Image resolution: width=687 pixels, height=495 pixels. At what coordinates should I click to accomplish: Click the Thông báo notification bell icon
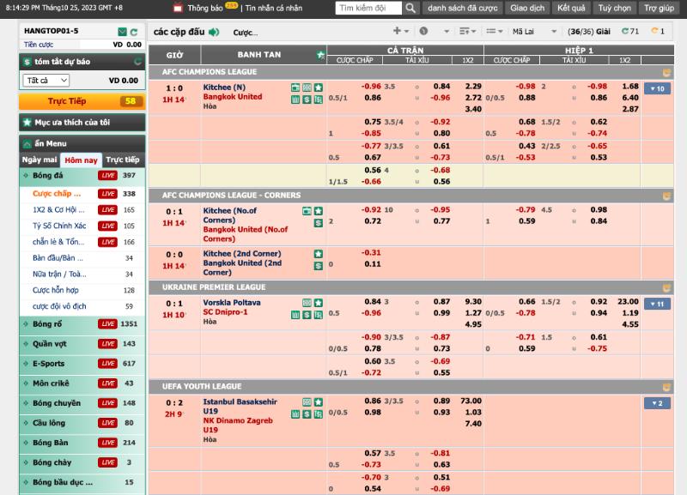click(178, 8)
